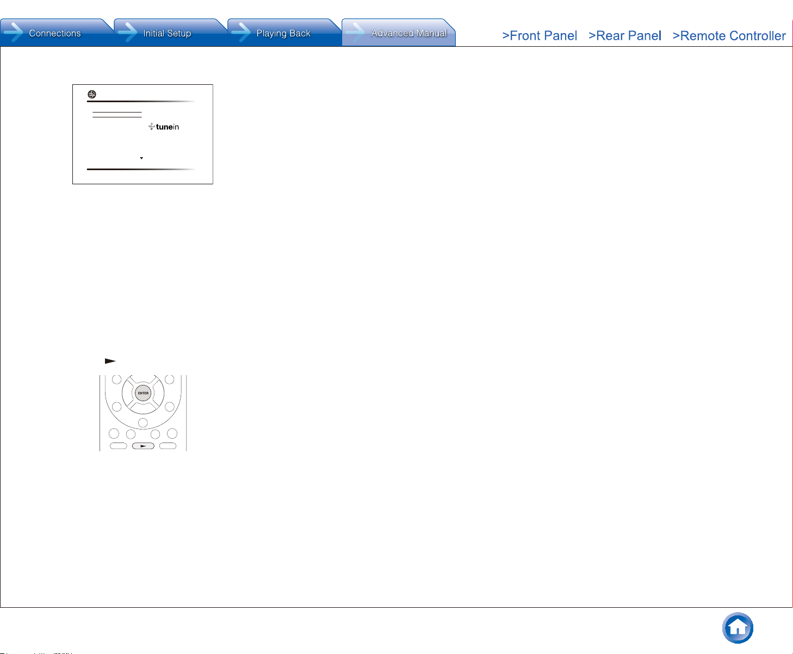Select the Advanced Manual tab
The width and height of the screenshot is (793, 654).
398,33
